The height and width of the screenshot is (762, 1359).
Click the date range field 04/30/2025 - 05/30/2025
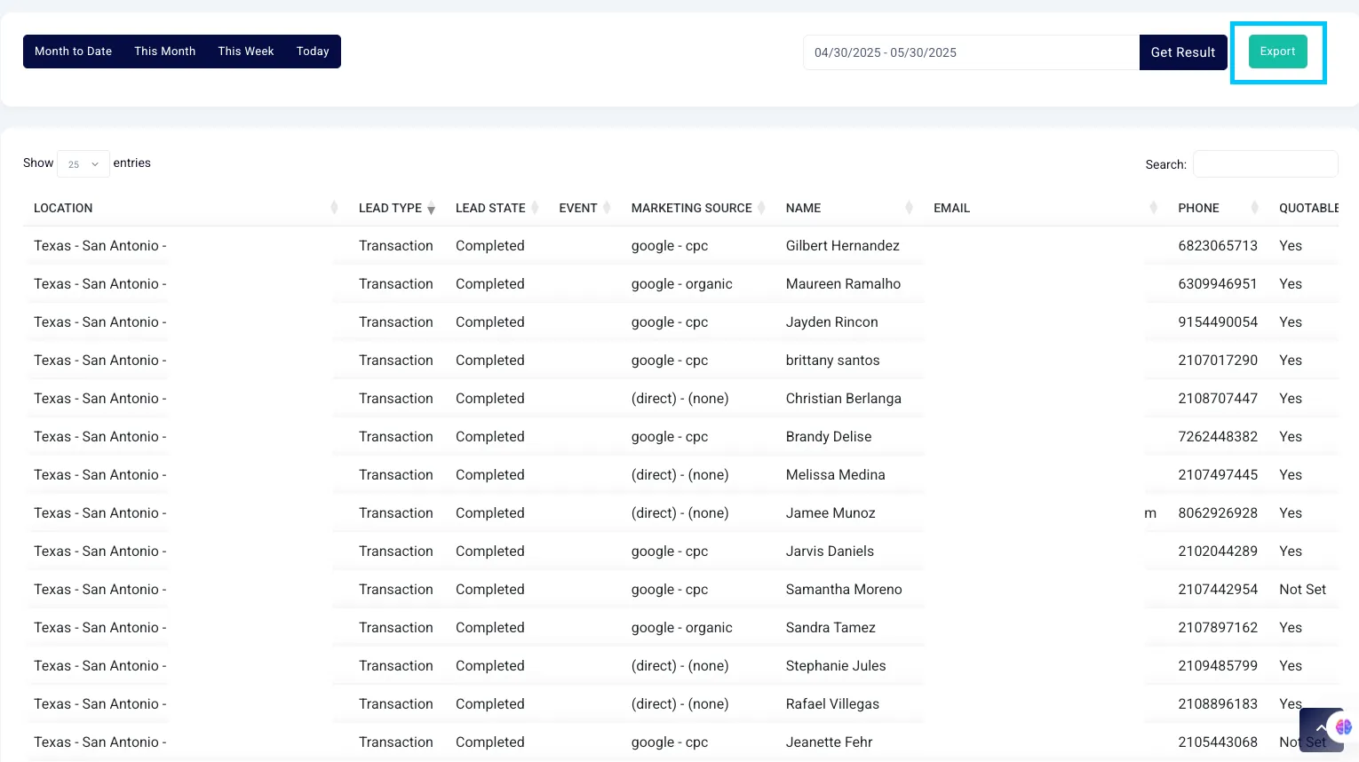pyautogui.click(x=972, y=52)
